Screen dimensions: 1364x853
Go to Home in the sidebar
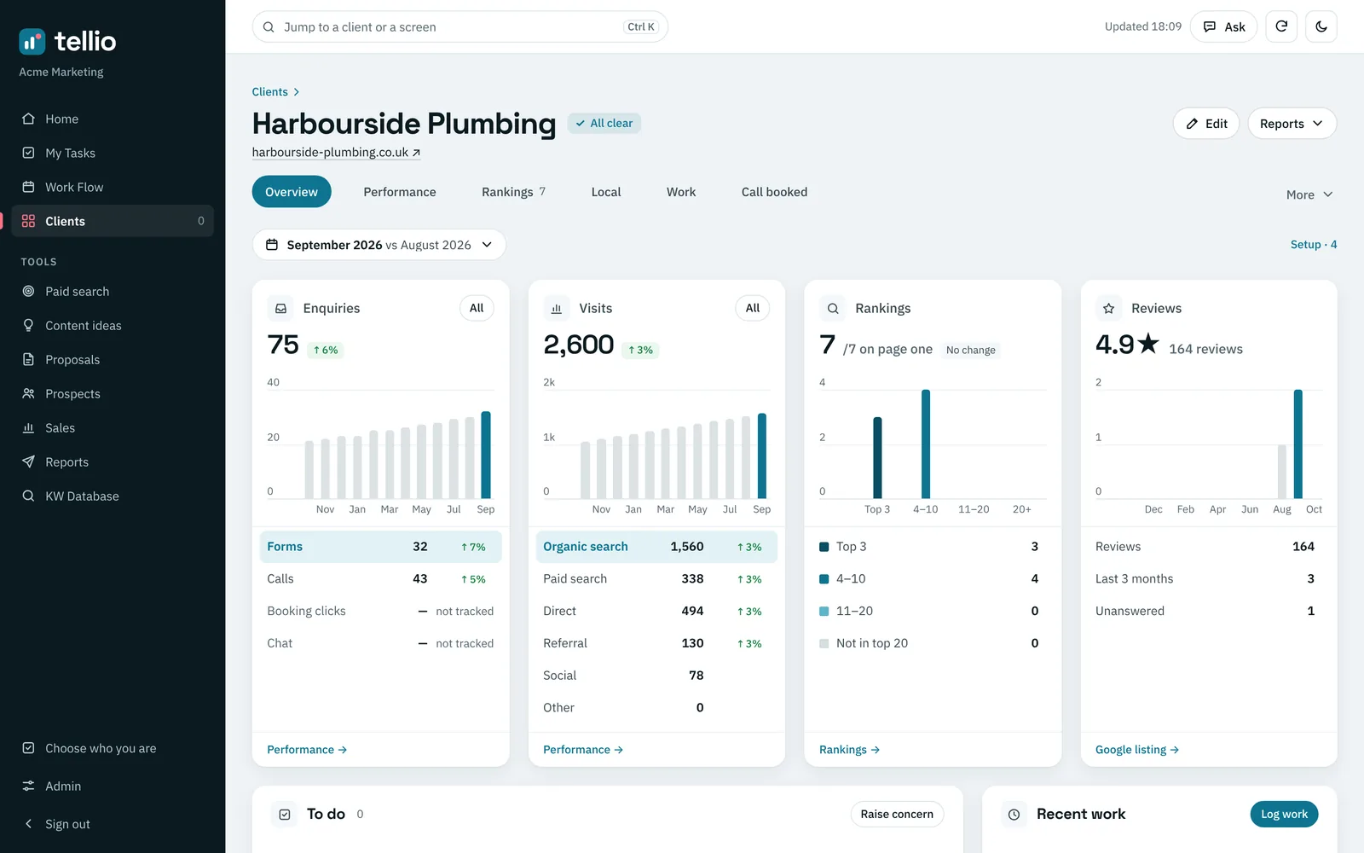(113, 119)
